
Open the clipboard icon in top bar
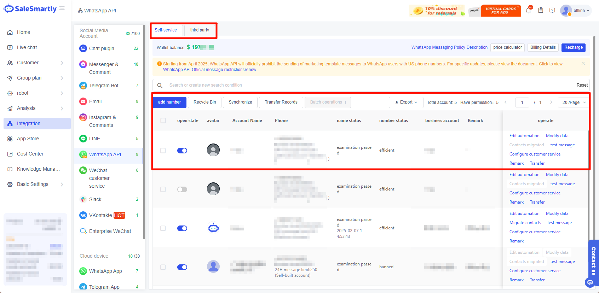541,11
